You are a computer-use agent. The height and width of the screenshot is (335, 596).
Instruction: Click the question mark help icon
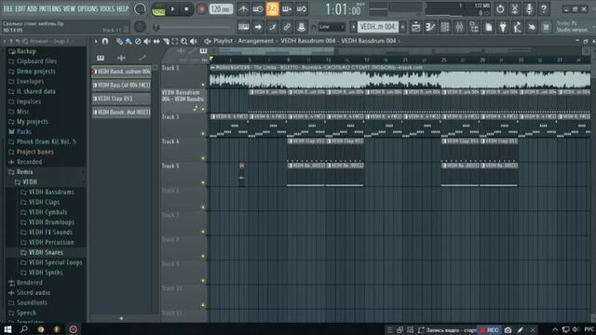[x=544, y=8]
